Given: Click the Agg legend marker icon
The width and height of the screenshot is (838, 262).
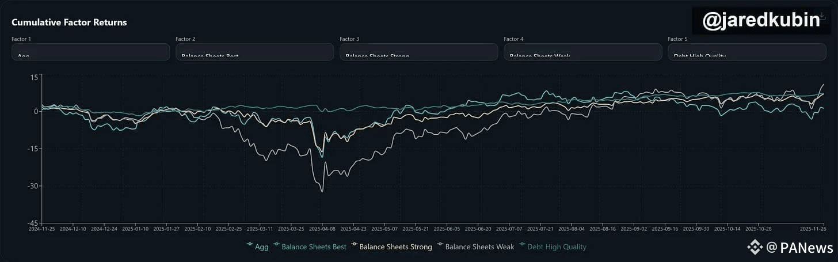Looking at the screenshot, I should [x=250, y=246].
